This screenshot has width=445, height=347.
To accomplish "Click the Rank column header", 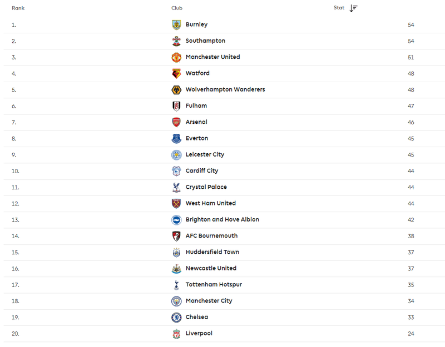I will click(x=18, y=8).
